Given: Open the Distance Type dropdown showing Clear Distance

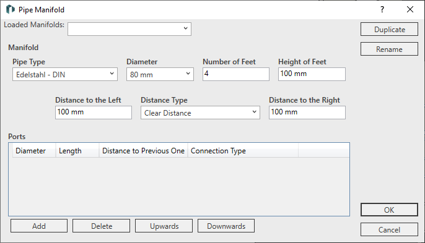Looking at the screenshot, I should [200, 113].
